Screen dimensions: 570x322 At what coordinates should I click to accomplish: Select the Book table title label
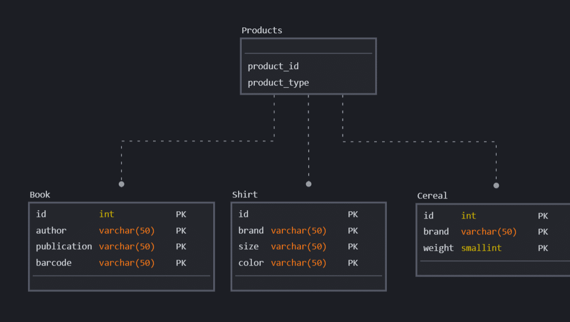[x=40, y=195]
